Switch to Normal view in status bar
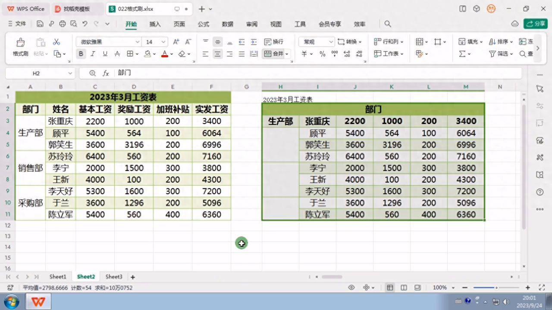The image size is (552, 310). tap(390, 288)
